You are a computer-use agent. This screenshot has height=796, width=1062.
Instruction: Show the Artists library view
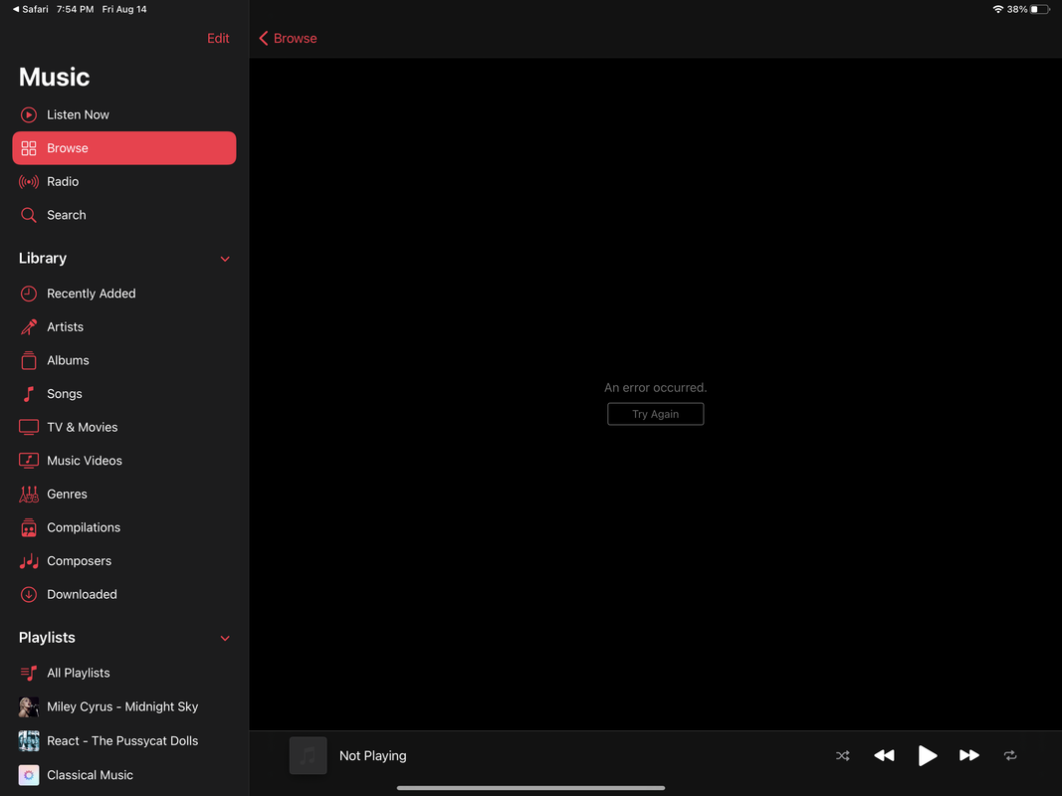(x=124, y=327)
